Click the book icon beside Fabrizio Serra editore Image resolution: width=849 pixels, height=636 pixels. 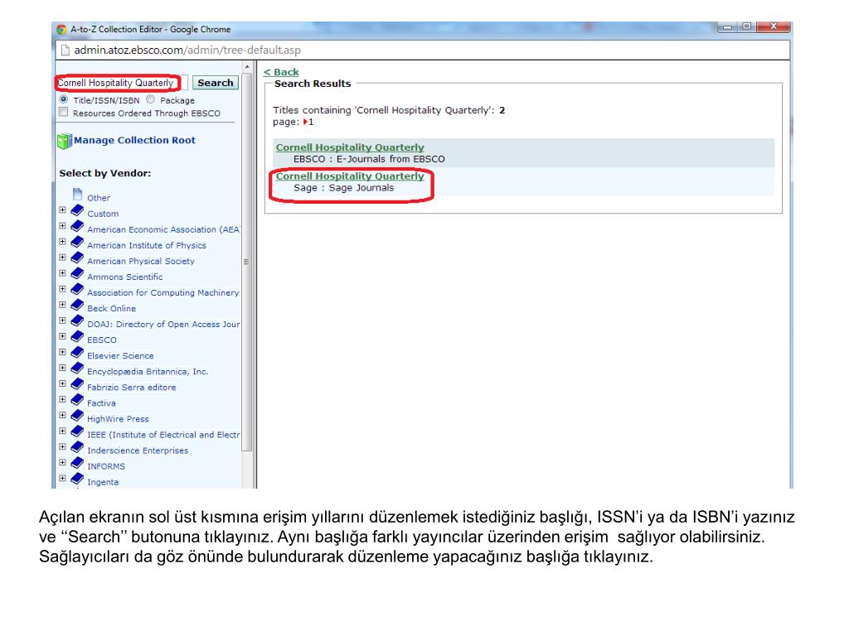click(x=77, y=384)
